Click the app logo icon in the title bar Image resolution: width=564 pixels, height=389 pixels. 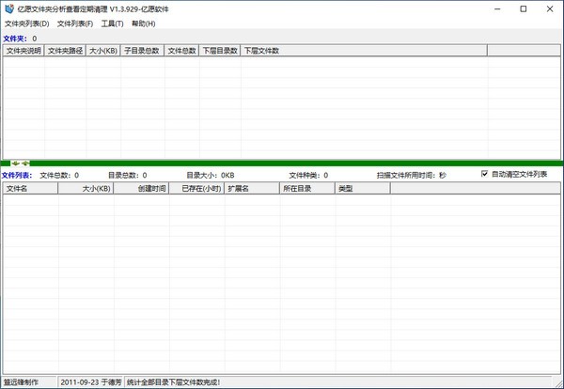pyautogui.click(x=9, y=9)
